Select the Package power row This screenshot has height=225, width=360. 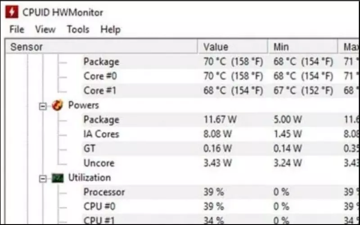pyautogui.click(x=220, y=120)
